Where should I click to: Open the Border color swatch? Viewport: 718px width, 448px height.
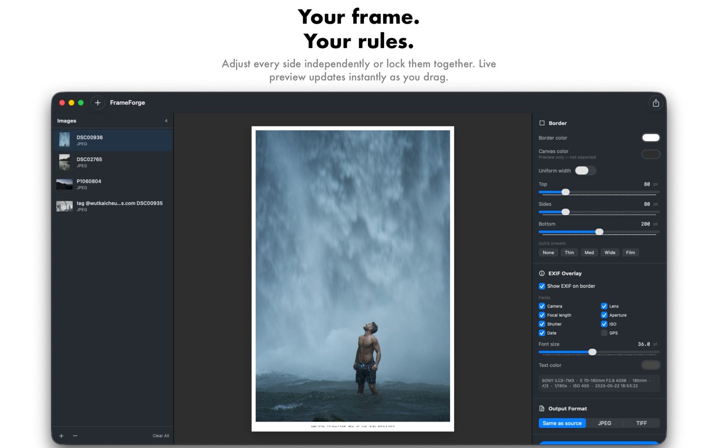click(x=651, y=138)
